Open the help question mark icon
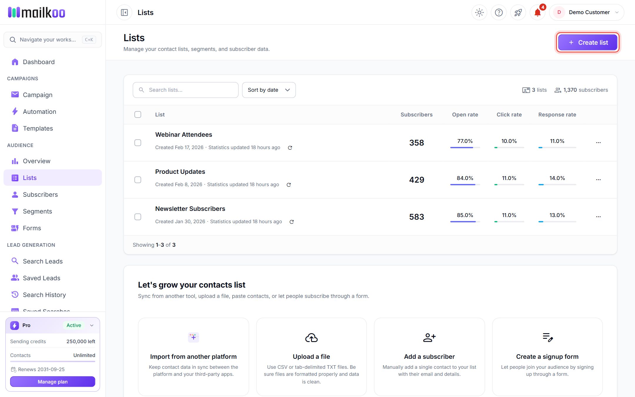 pos(499,12)
